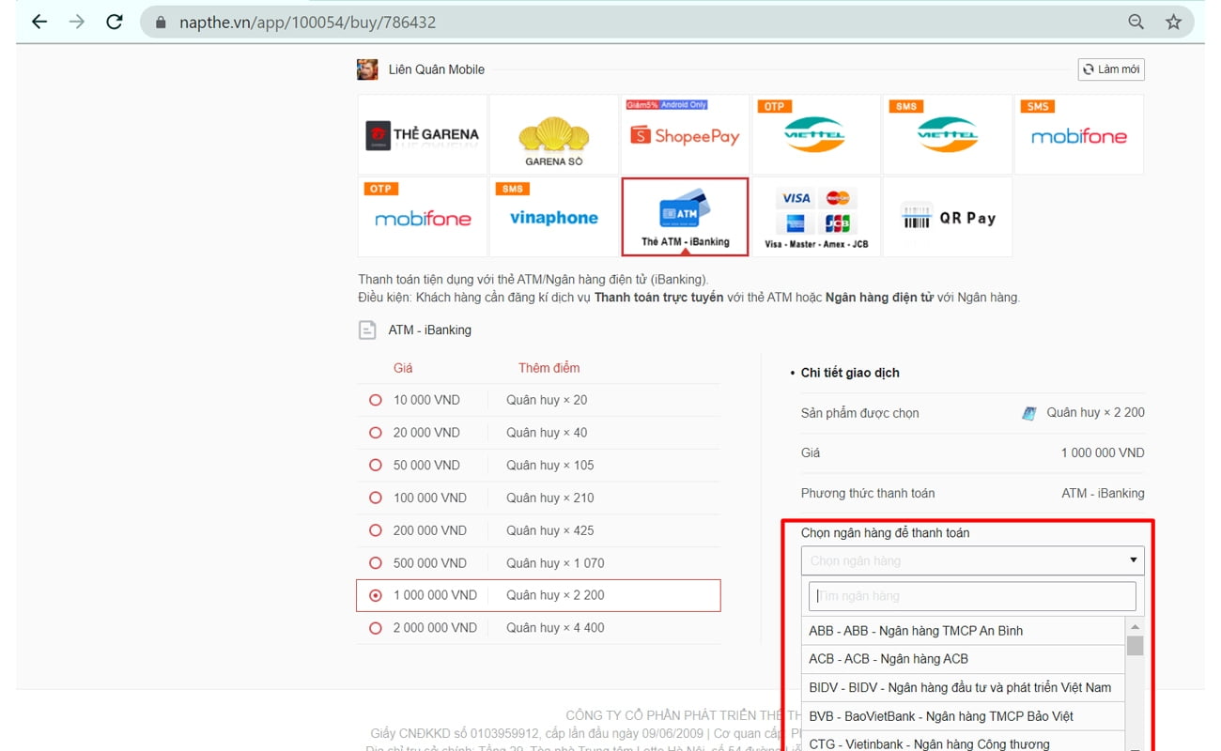Choose ACB - Ngân hàng ACB
The width and height of the screenshot is (1221, 751).
point(964,659)
